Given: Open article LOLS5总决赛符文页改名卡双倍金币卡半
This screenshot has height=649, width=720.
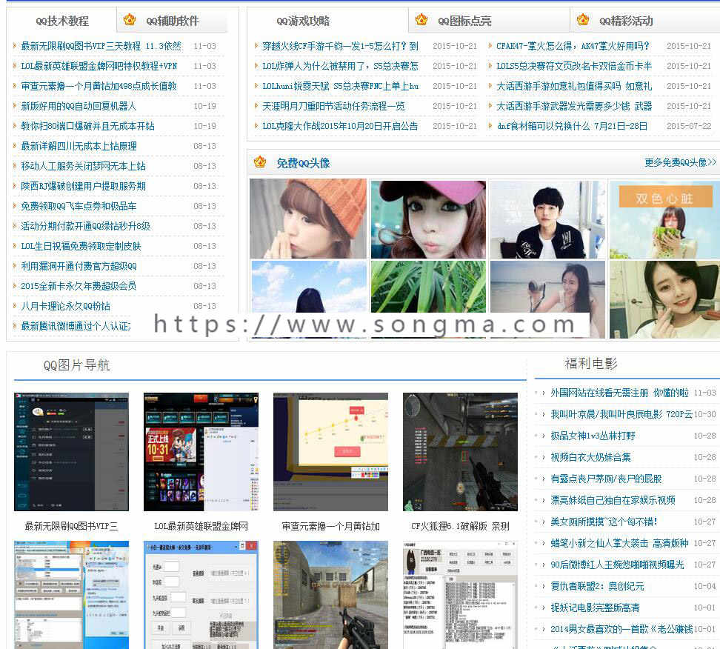Looking at the screenshot, I should click(x=574, y=66).
